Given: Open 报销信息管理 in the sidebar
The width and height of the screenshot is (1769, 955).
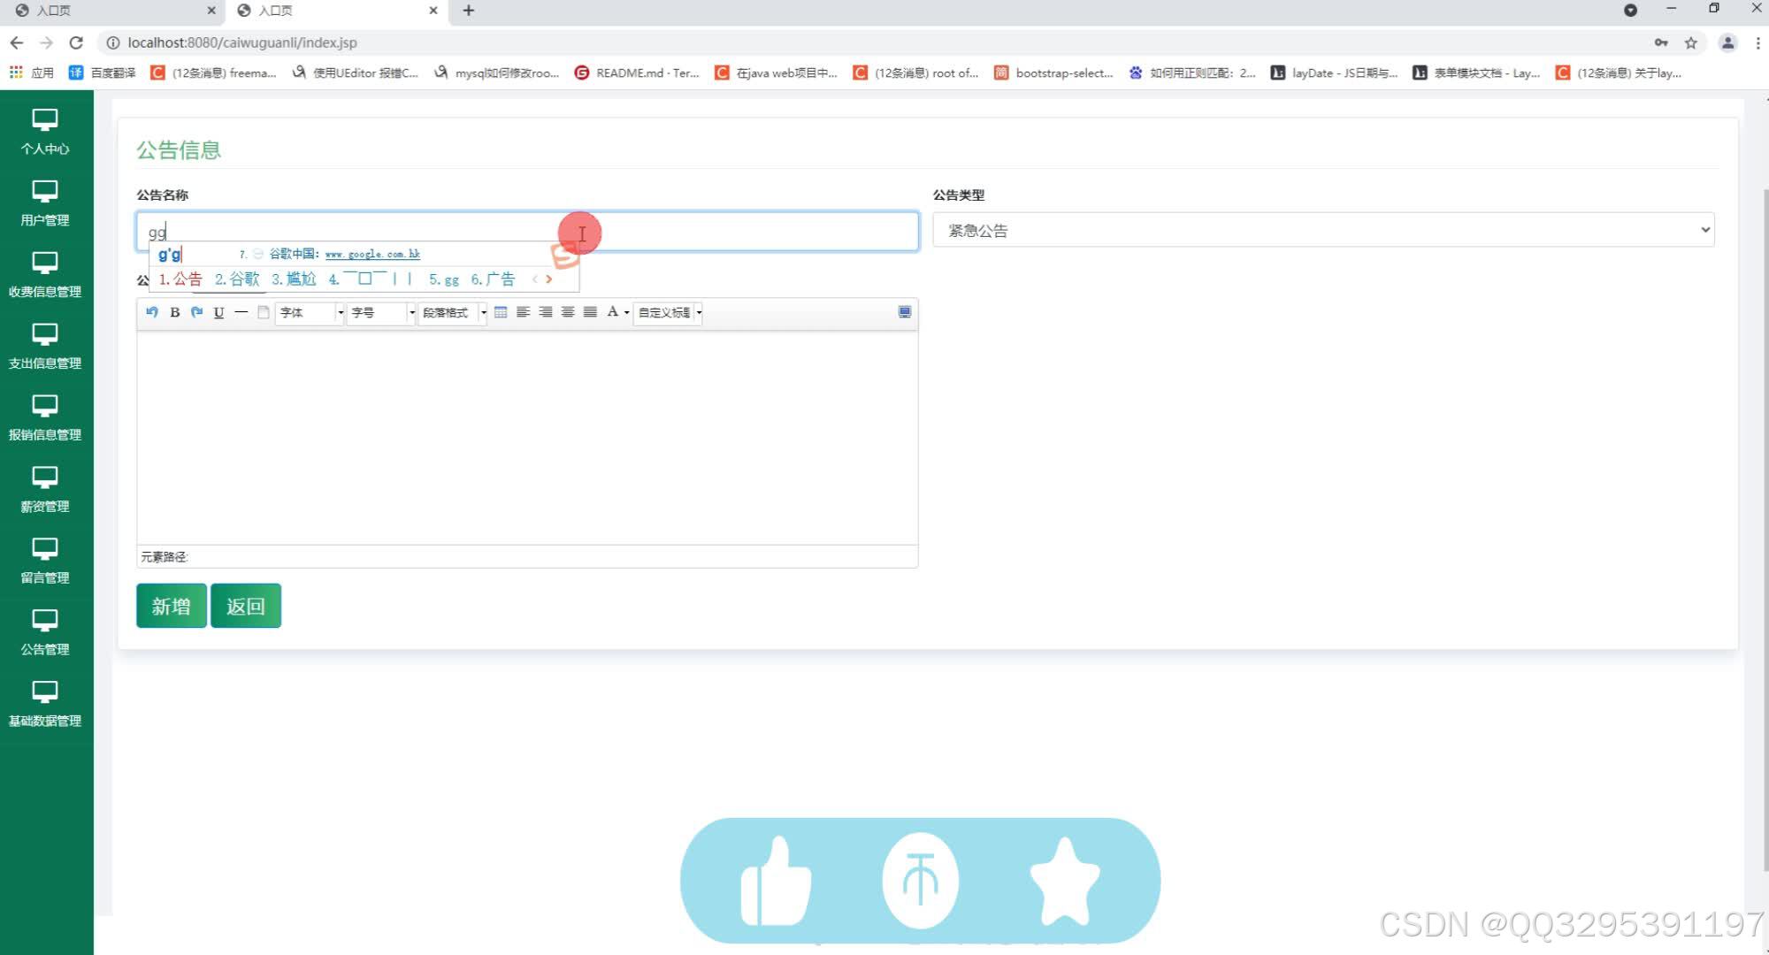Looking at the screenshot, I should (x=45, y=418).
